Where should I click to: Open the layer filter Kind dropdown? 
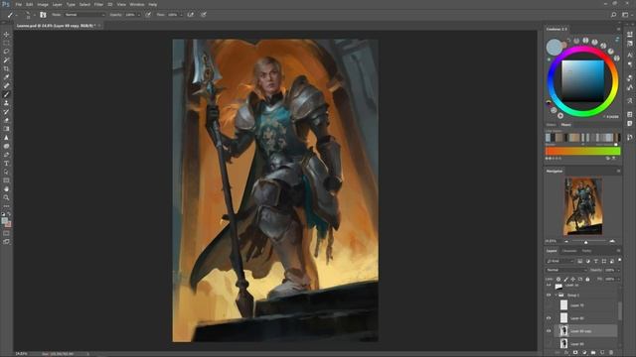[x=559, y=261]
